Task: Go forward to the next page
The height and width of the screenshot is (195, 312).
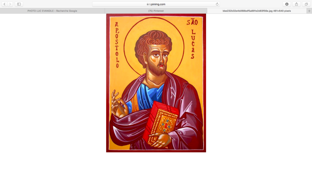Action: coord(10,4)
